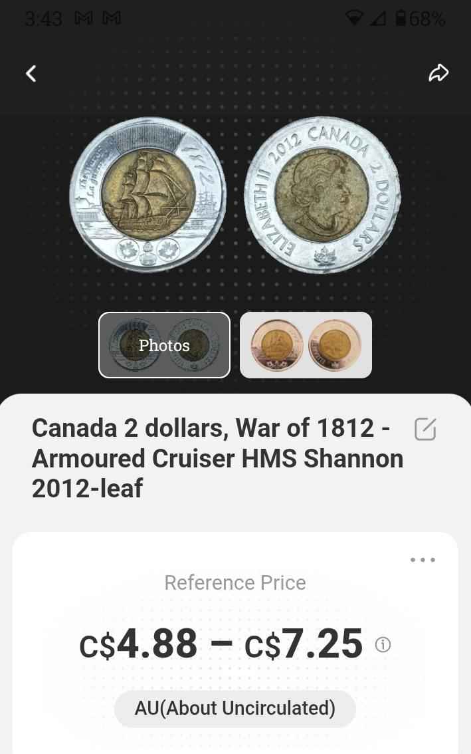Screen dimensions: 471x754
Task: Go back using the top-left arrow
Action: tap(31, 74)
